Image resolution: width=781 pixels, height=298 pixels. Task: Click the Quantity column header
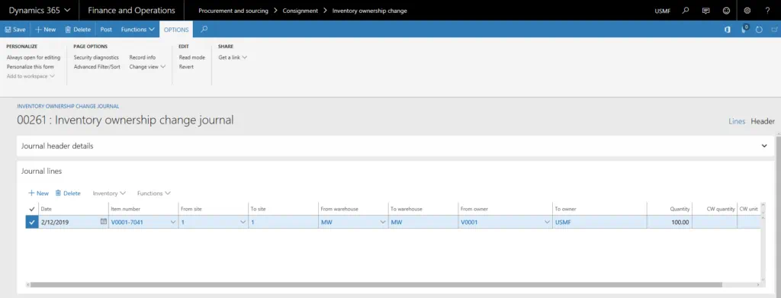pyautogui.click(x=680, y=209)
